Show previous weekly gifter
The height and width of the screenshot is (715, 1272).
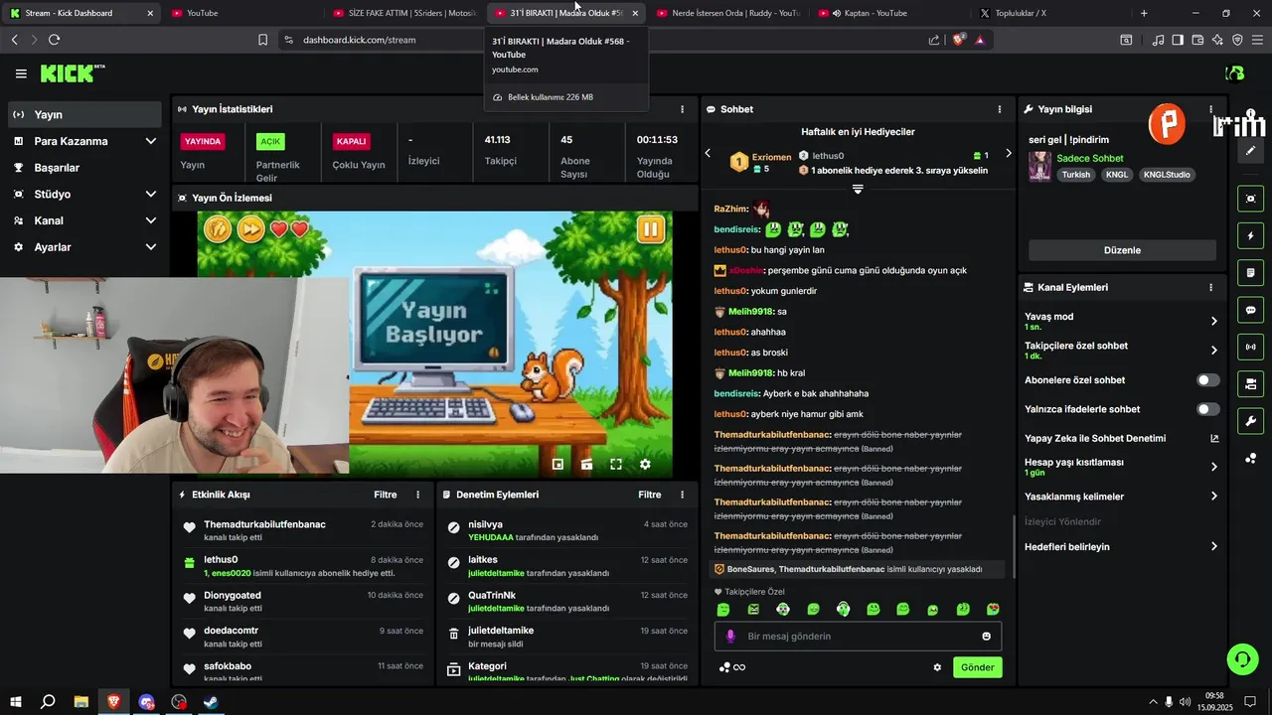[x=708, y=153]
